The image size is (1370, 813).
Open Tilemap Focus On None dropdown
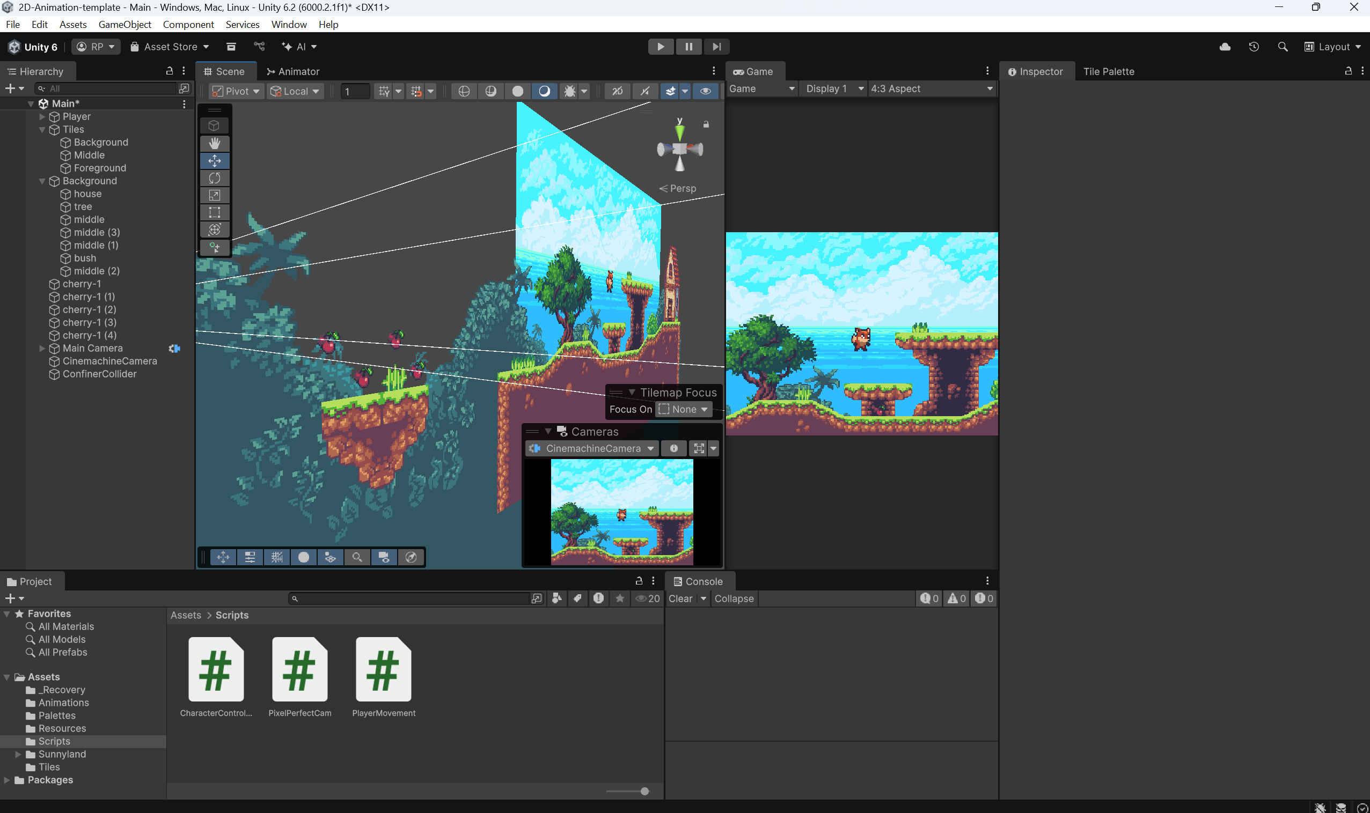684,409
